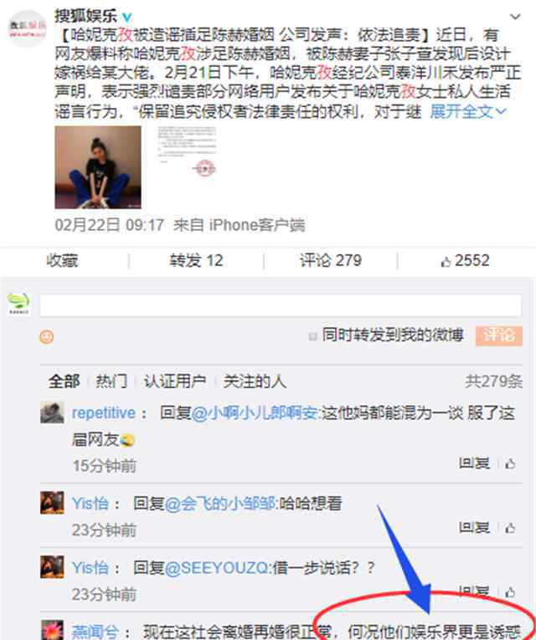Open 评论 279 comments section
This screenshot has height=640, width=536.
[x=331, y=260]
